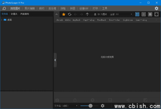
Task: Click the 无照片或视频 message
Action: click(x=107, y=57)
